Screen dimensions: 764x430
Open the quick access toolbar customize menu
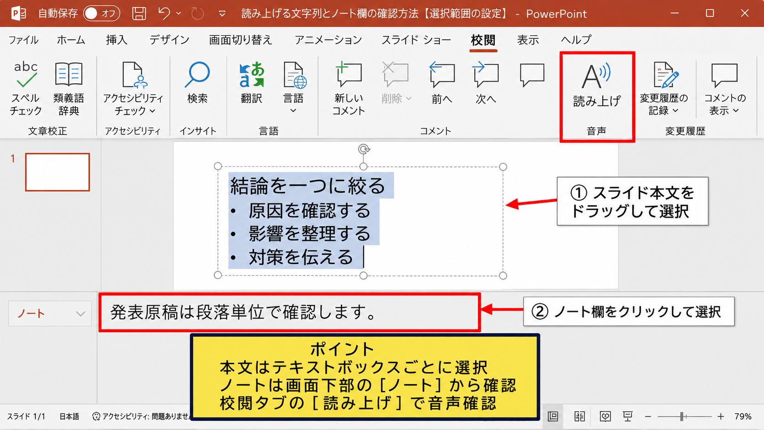point(222,14)
